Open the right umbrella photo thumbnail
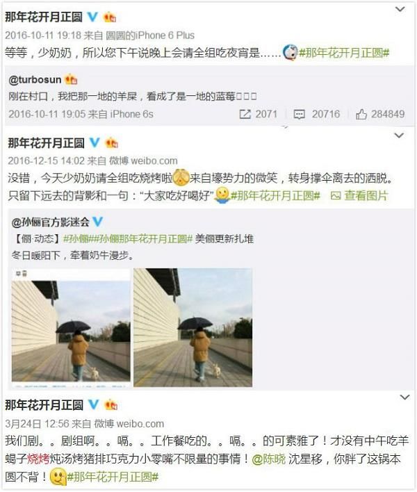 193,327
